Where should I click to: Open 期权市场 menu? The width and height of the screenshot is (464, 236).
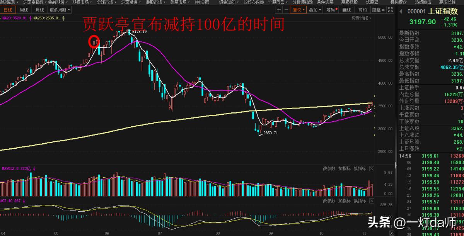pyautogui.click(x=82, y=2)
